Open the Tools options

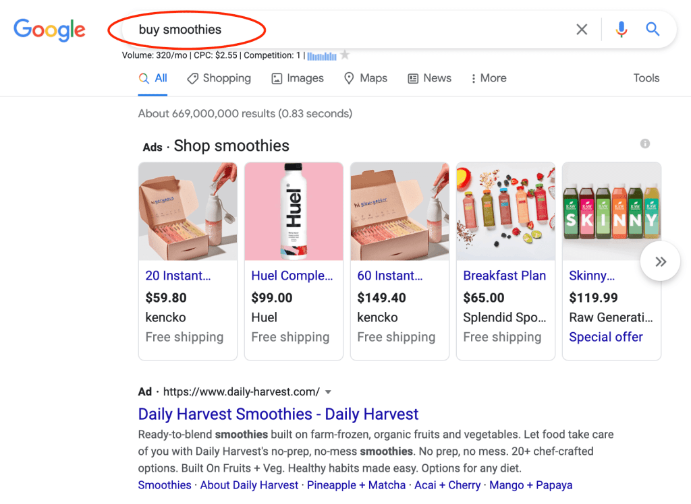646,78
